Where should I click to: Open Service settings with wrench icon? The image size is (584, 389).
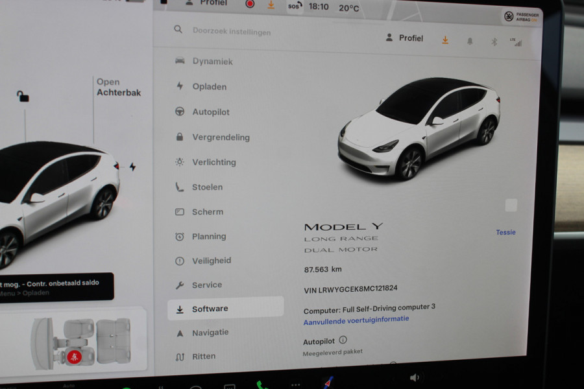(181, 285)
